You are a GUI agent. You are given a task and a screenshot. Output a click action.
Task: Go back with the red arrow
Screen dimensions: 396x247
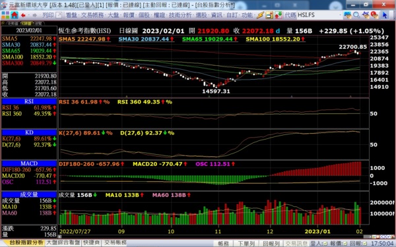(23, 15)
